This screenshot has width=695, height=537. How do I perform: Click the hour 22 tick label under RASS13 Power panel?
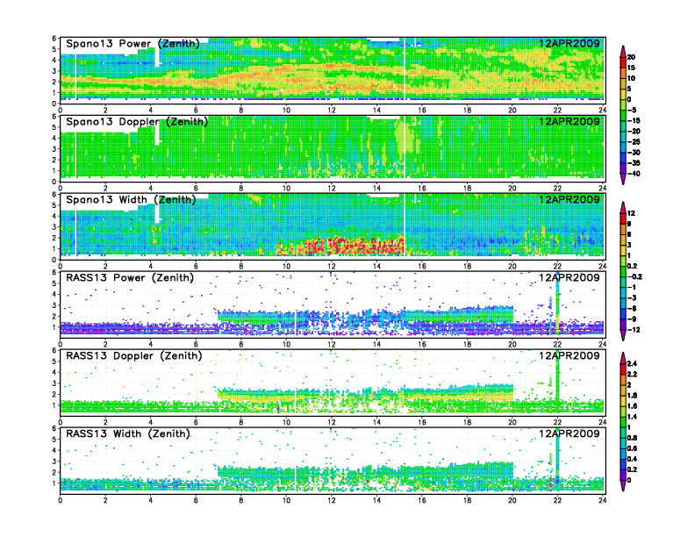tap(557, 344)
